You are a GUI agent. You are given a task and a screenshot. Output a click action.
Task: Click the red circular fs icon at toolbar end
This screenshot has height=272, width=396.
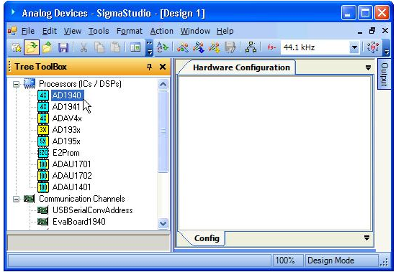[x=373, y=47]
